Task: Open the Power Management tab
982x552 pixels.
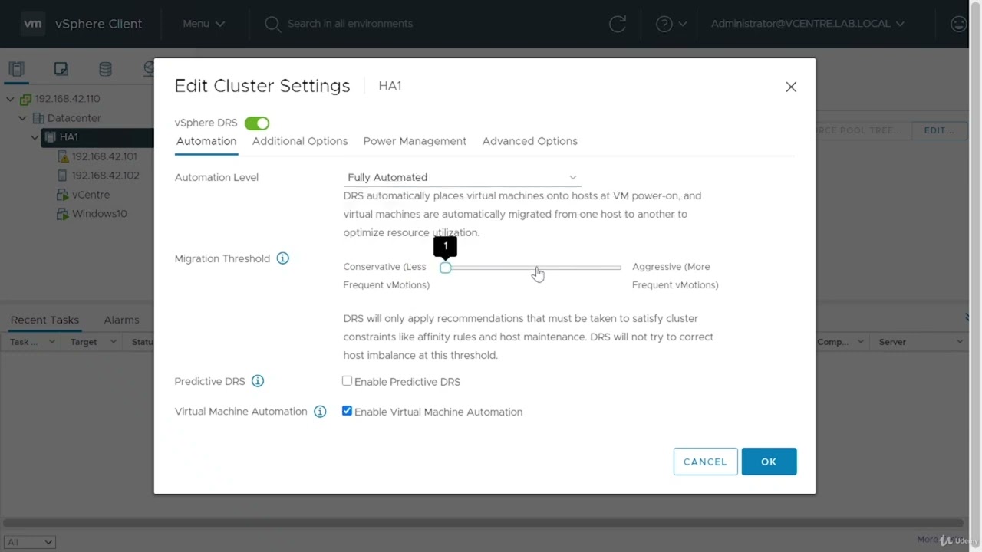Action: (x=415, y=141)
